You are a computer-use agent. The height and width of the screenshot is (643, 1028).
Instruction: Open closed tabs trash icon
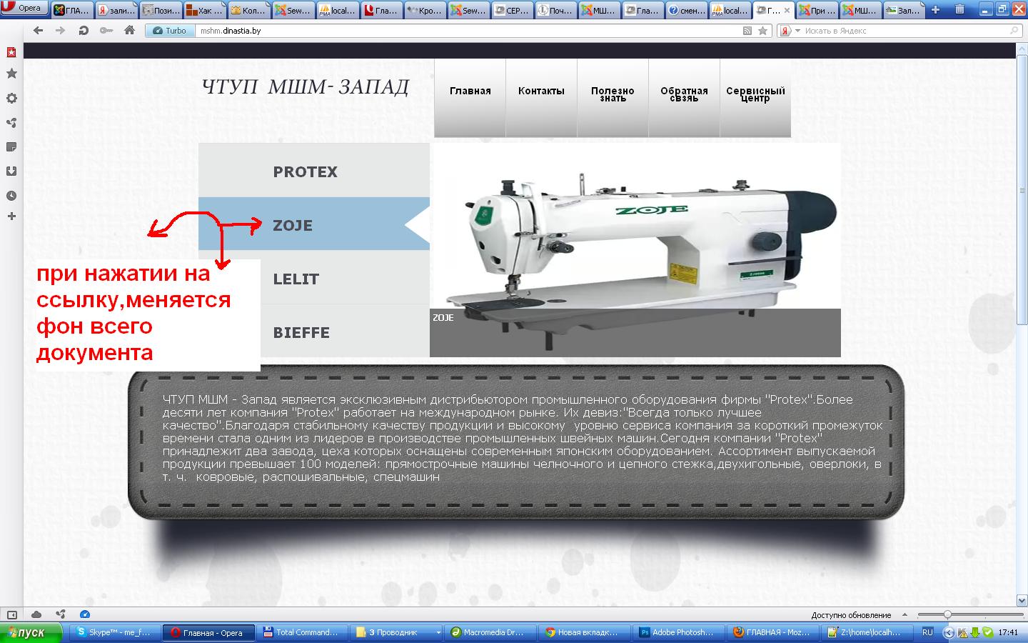pyautogui.click(x=958, y=10)
